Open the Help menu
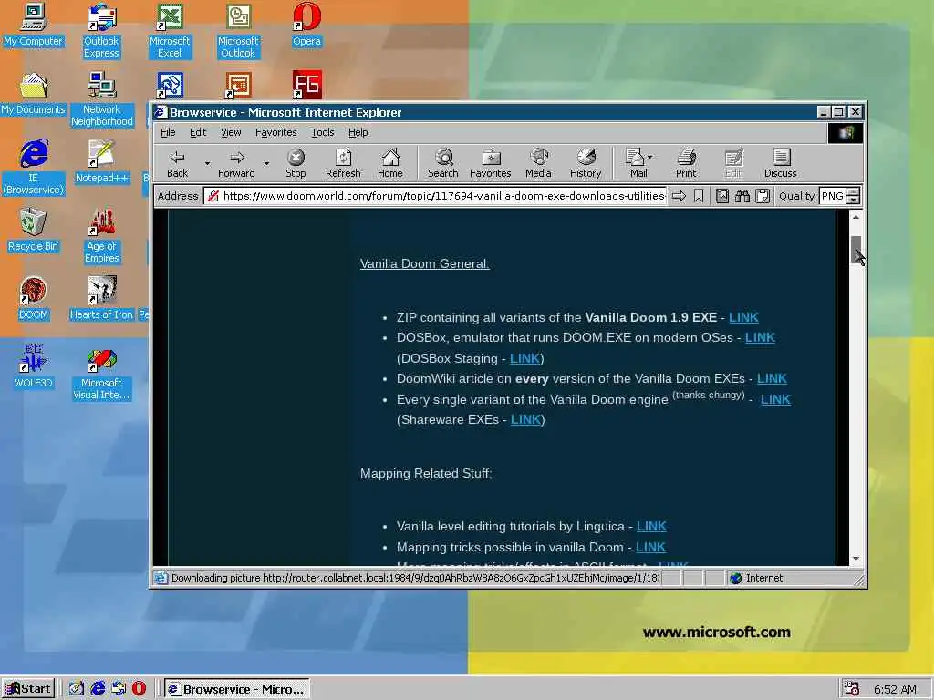The height and width of the screenshot is (700, 934). 358,132
